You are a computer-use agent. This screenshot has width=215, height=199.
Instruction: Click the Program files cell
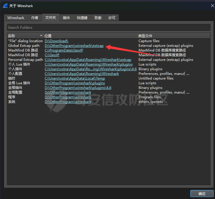pos(149,97)
